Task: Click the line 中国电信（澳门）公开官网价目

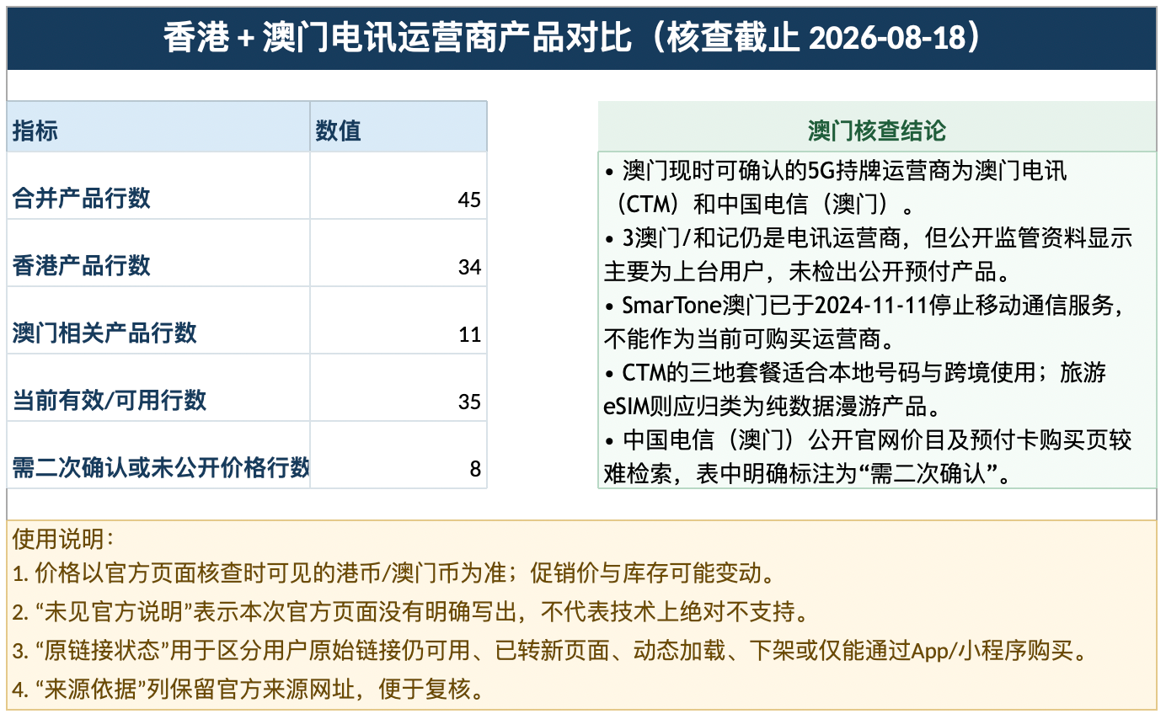Action: click(868, 455)
